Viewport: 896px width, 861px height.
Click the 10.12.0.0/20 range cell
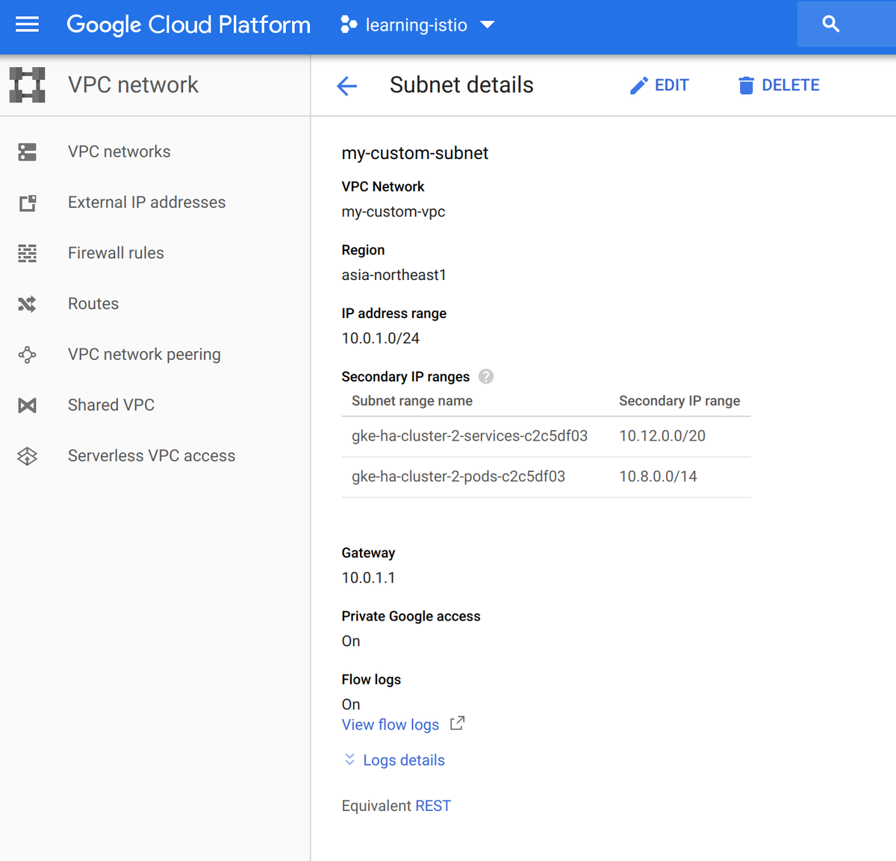(662, 436)
